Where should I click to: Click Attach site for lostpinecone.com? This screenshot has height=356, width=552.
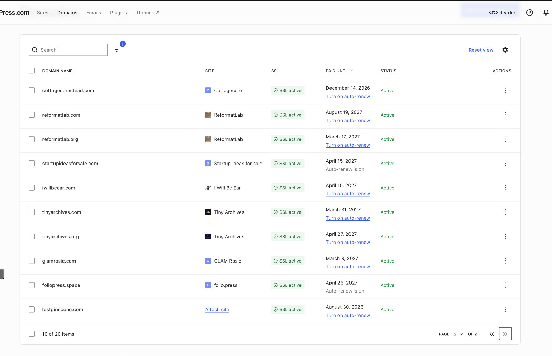[x=217, y=309]
